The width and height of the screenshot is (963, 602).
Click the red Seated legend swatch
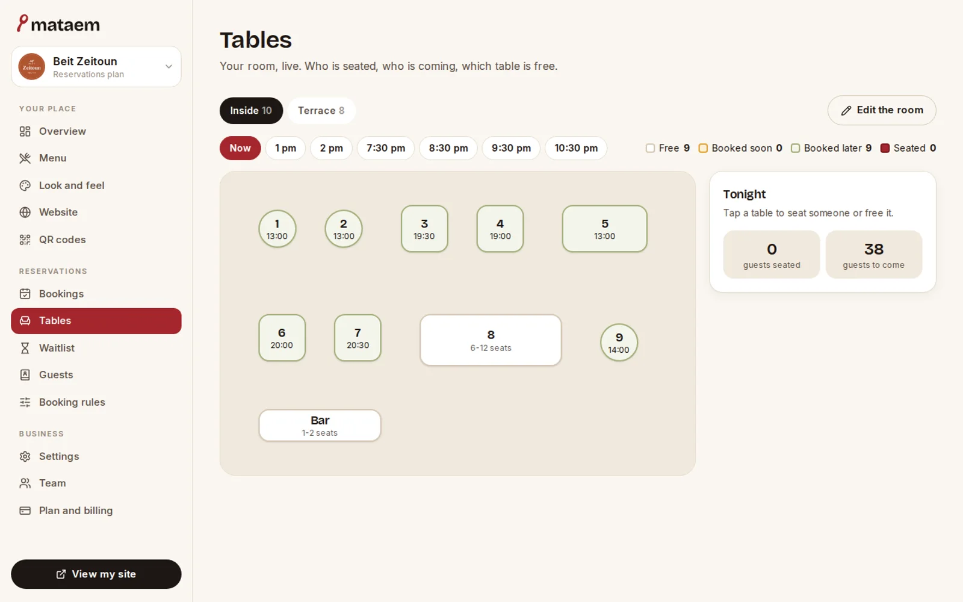885,148
